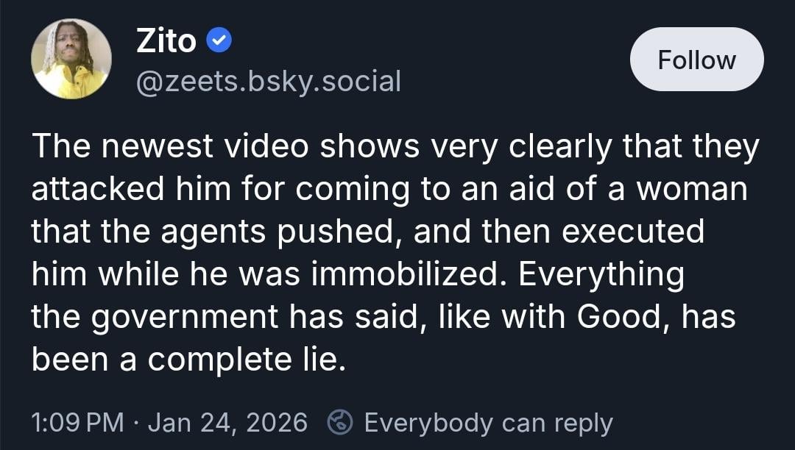
Task: Open Zito's profile avatar picture
Action: [x=71, y=59]
